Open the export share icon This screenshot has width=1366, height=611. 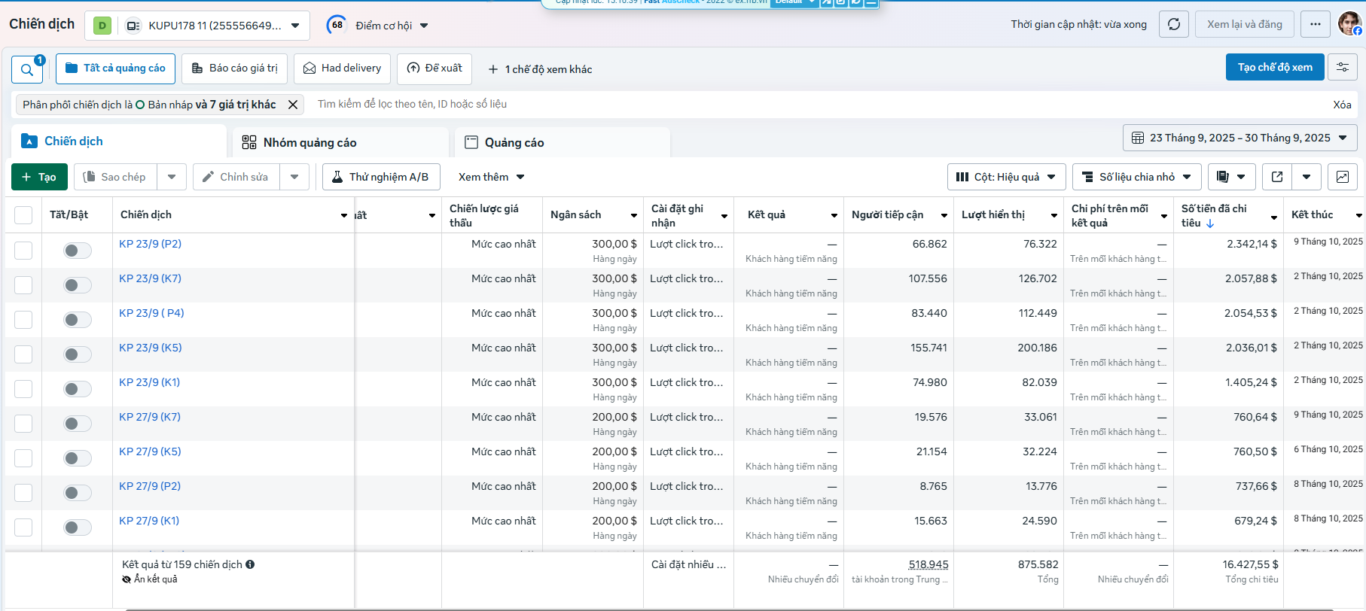1277,177
